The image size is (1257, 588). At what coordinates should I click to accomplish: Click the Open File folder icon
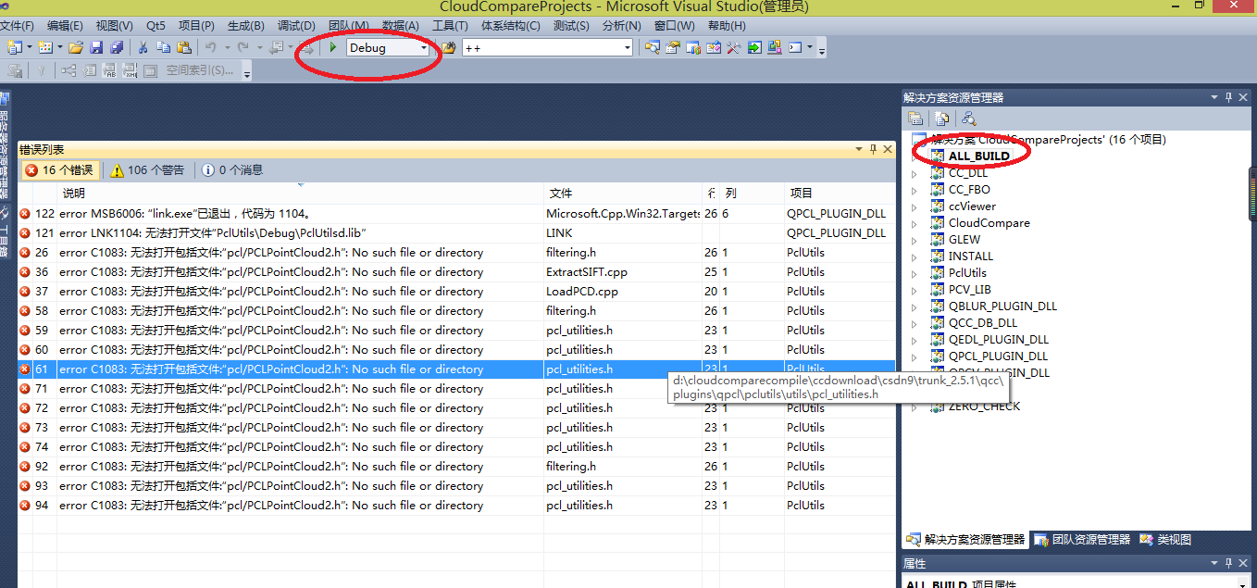pos(76,47)
